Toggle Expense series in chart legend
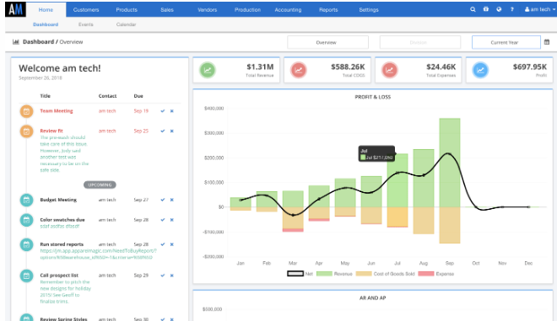Viewport: 557px width, 321px height. tap(436, 274)
